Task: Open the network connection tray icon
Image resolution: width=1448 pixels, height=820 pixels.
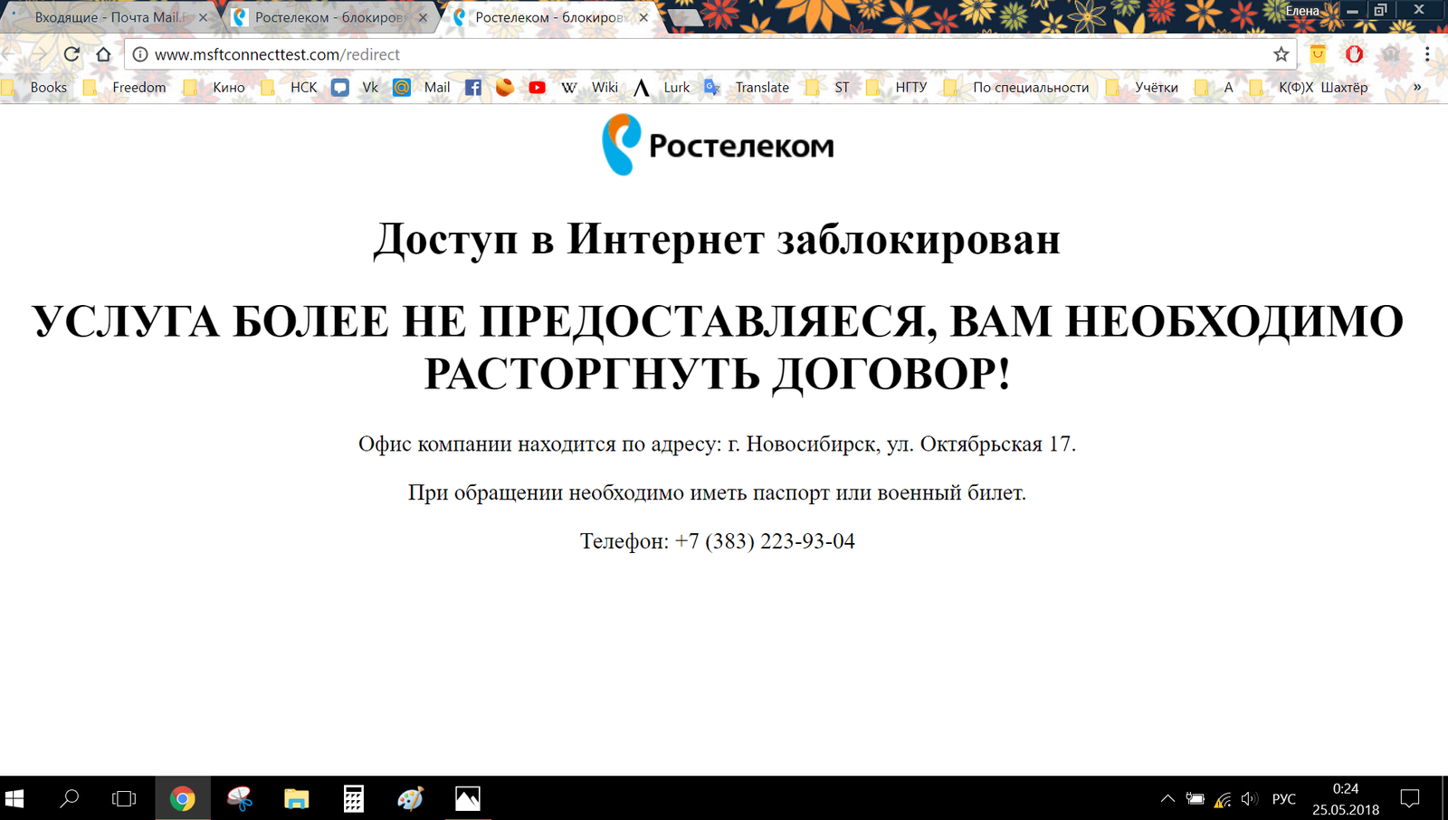Action: click(x=1223, y=798)
